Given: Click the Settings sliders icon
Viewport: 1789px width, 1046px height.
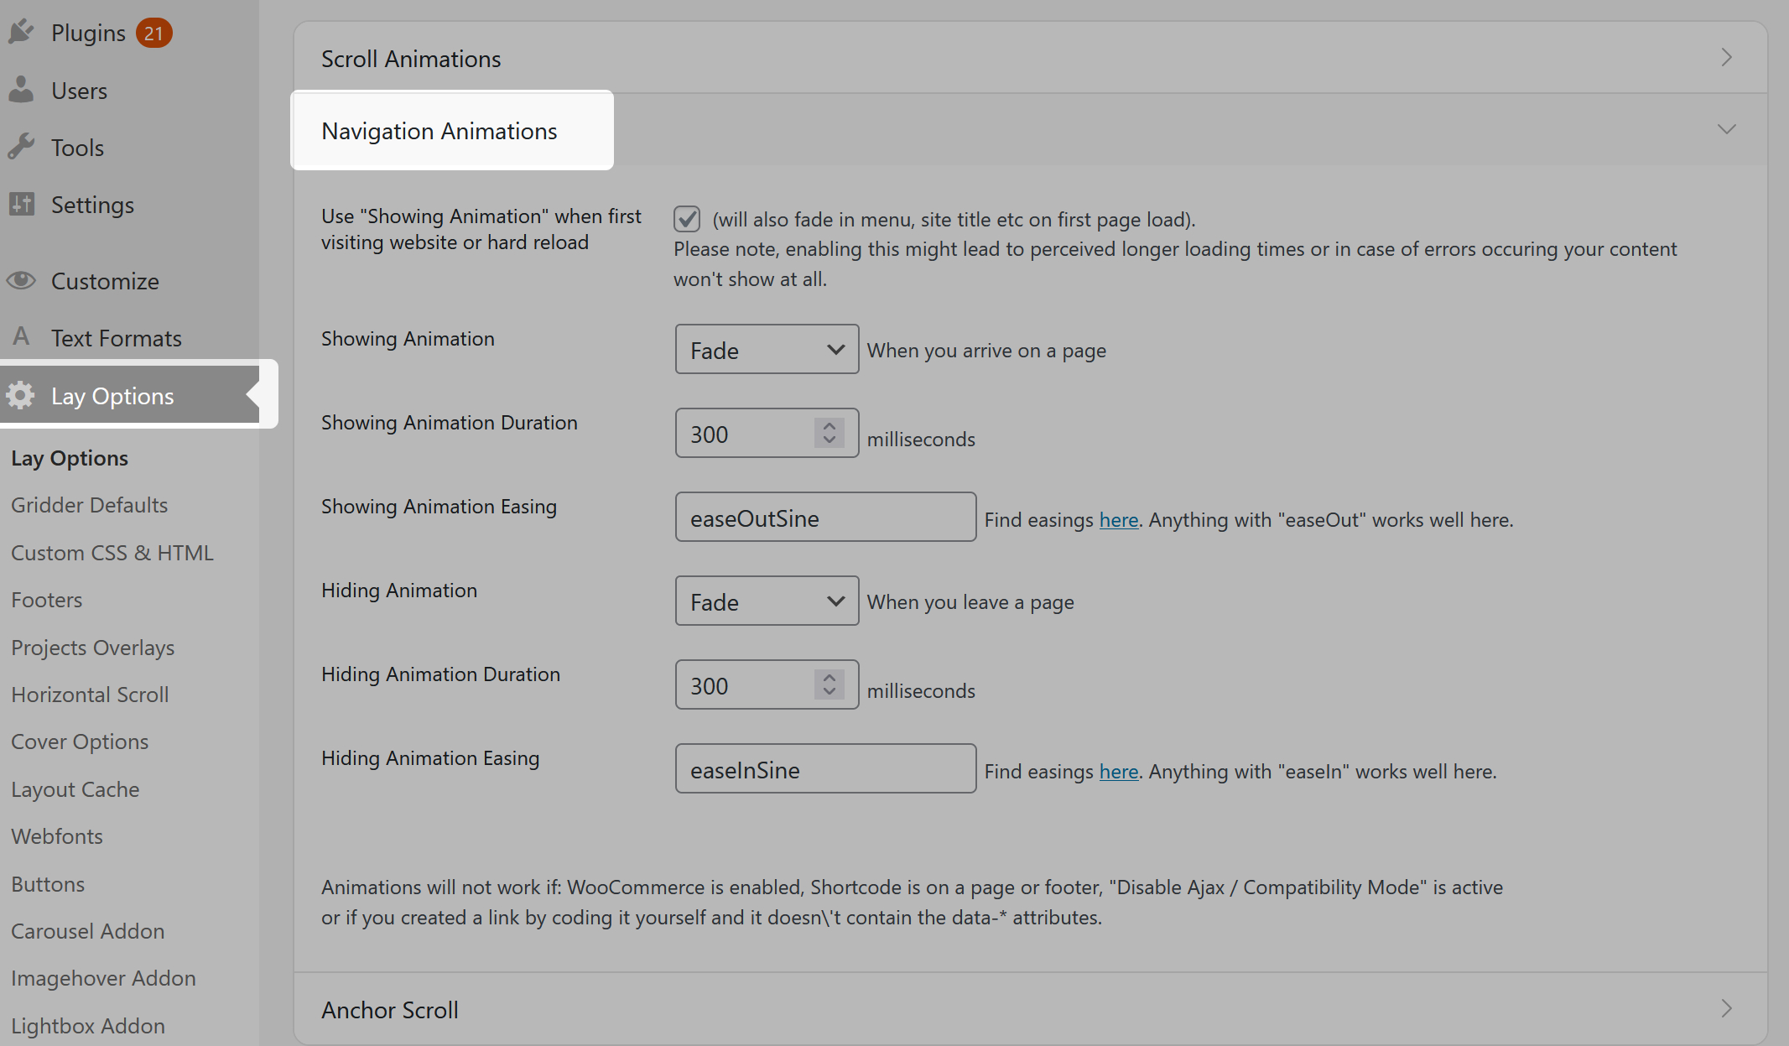Looking at the screenshot, I should click(x=23, y=204).
